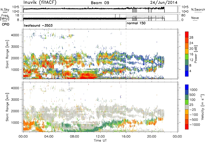Click the 'Inuvik (fitACF)' title text
Viewport: 205px width, 142px height.
click(40, 3)
